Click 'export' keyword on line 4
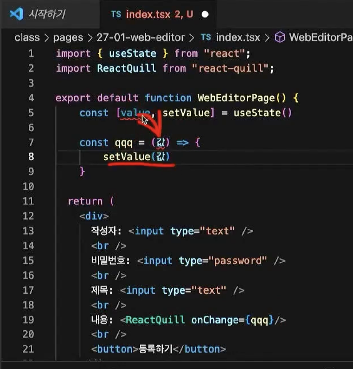The image size is (353, 369). 73,98
